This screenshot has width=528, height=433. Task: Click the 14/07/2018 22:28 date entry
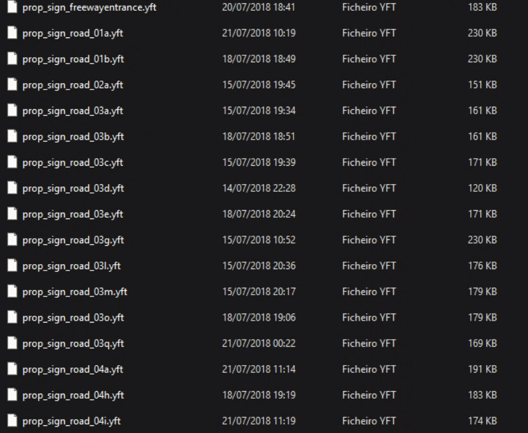tap(259, 188)
